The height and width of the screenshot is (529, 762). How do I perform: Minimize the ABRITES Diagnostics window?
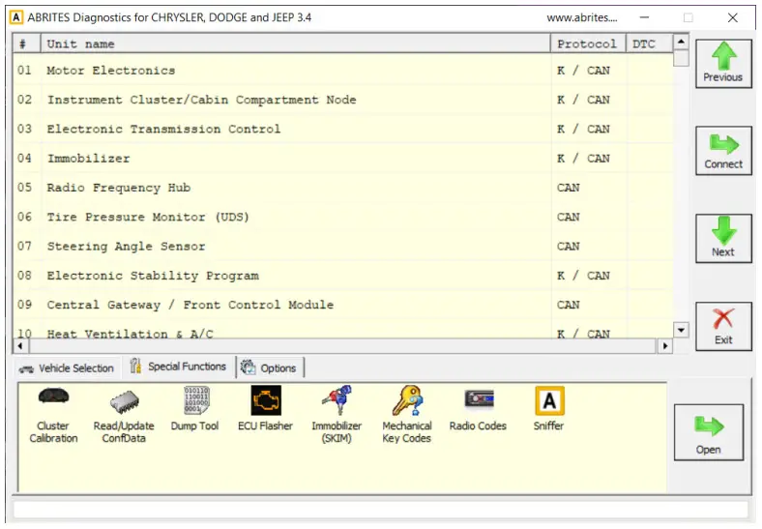pyautogui.click(x=644, y=17)
